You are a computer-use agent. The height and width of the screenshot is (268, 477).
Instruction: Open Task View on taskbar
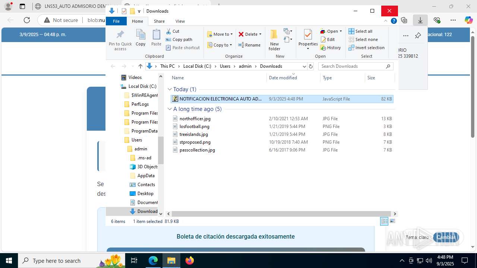[135, 261]
